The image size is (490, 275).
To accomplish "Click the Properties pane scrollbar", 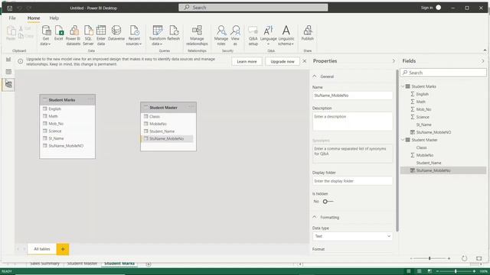I will tap(397, 151).
